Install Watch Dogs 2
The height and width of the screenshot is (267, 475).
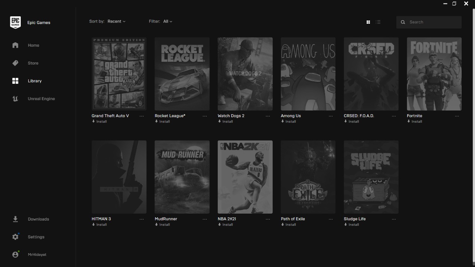(x=226, y=122)
